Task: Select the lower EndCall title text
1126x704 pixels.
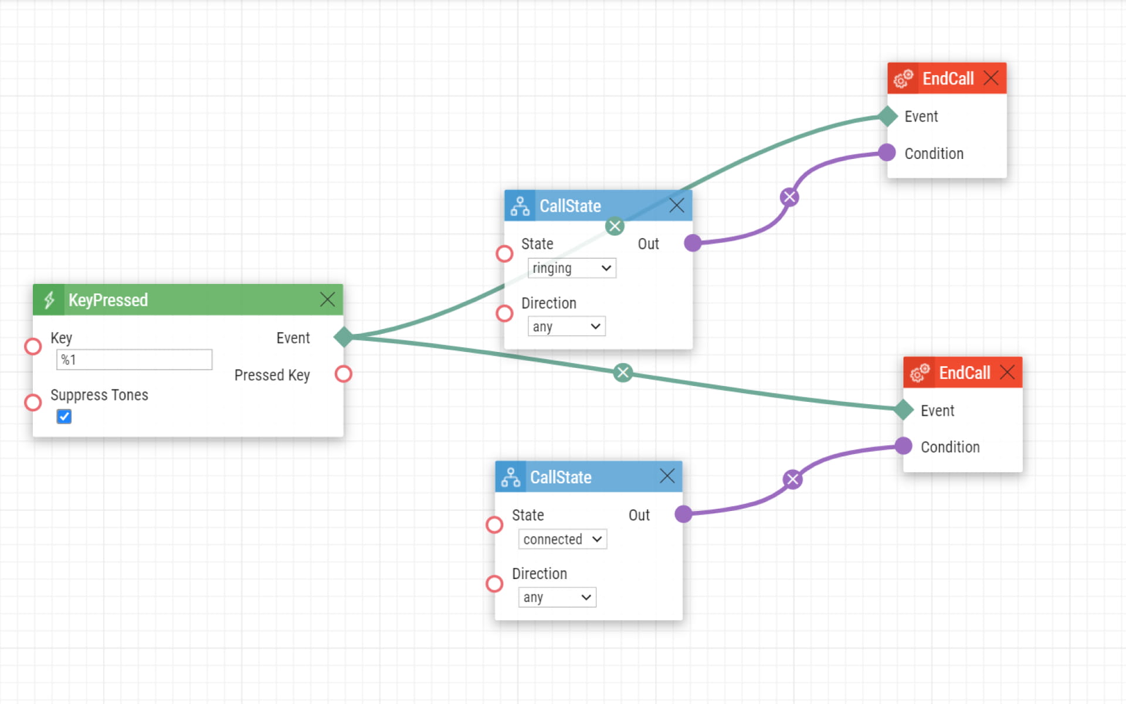Action: (964, 373)
